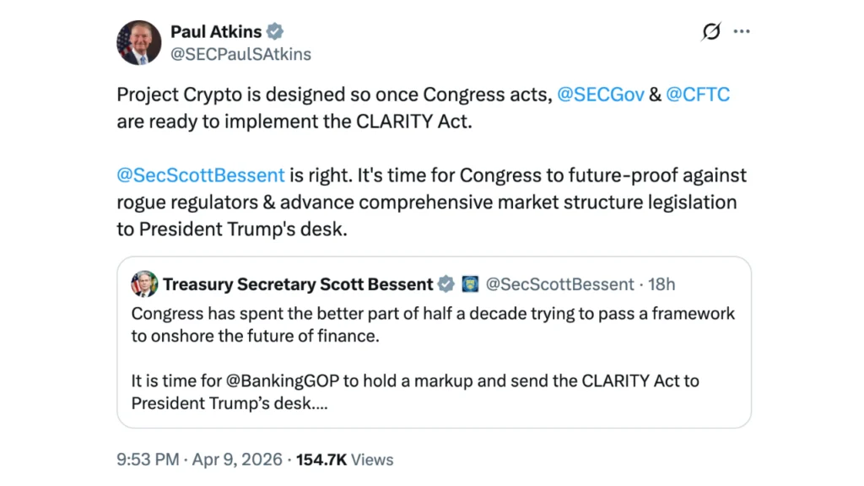Open the 18h timestamp on quoted tweet
The image size is (864, 486).
point(661,284)
